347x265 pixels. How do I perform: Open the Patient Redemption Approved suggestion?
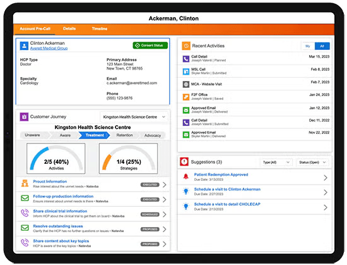coord(221,175)
